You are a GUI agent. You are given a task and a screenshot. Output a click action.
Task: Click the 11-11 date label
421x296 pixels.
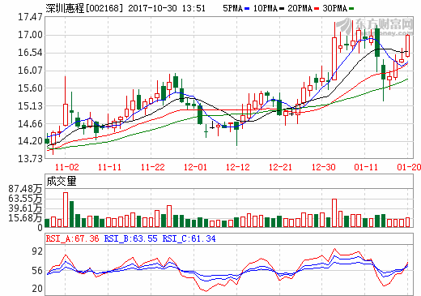pos(109,167)
